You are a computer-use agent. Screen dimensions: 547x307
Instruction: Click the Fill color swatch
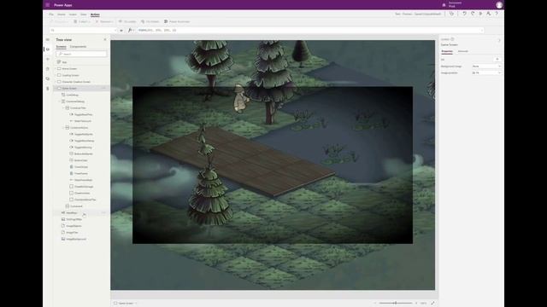pyautogui.click(x=497, y=60)
